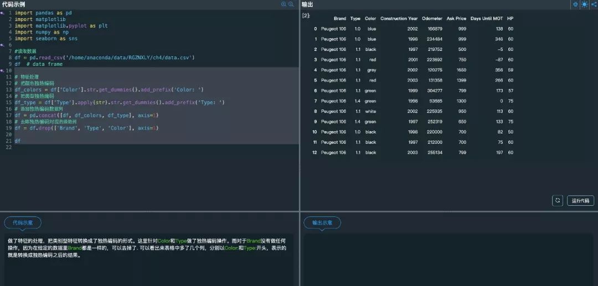Click the 'df # data frame' code line
This screenshot has width=598, height=286.
[39, 64]
